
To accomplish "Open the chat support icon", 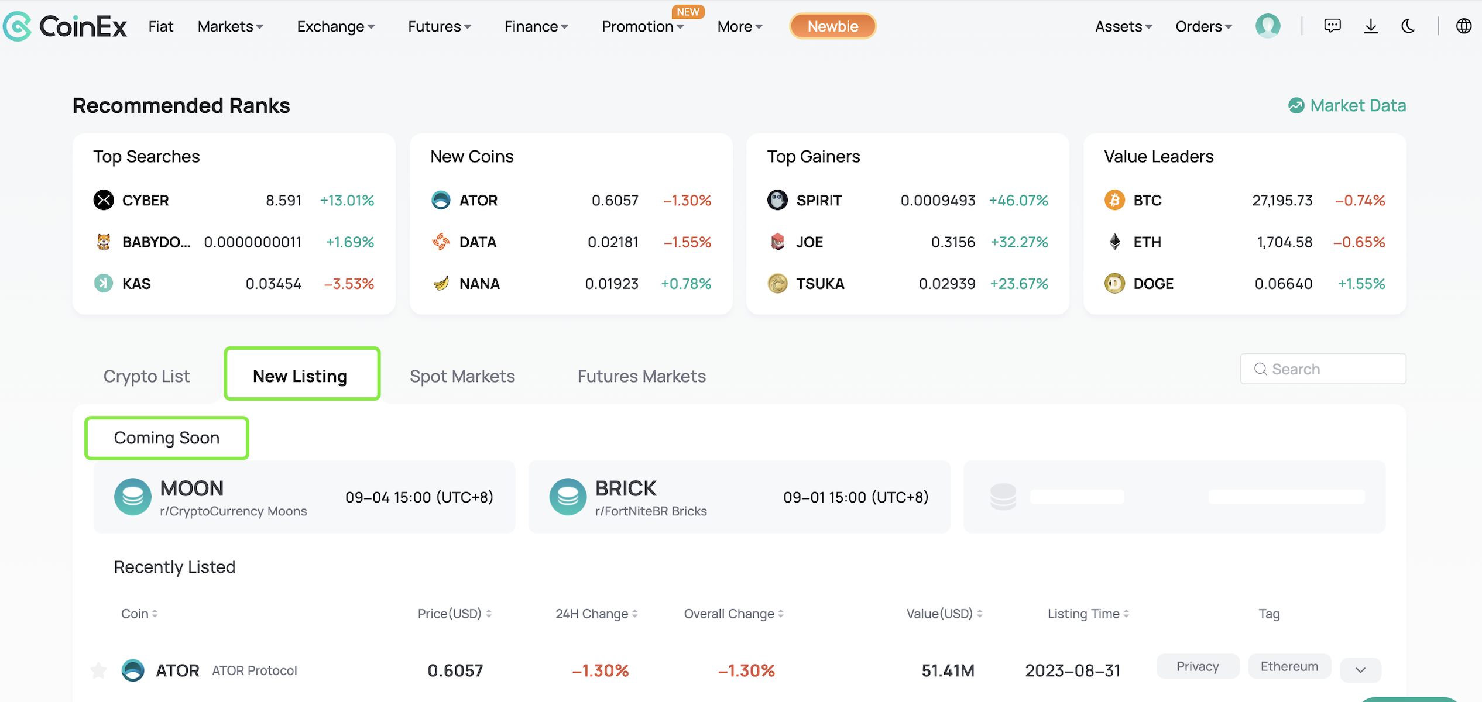I will coord(1332,26).
